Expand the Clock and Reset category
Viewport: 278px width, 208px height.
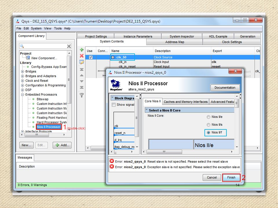(22, 81)
